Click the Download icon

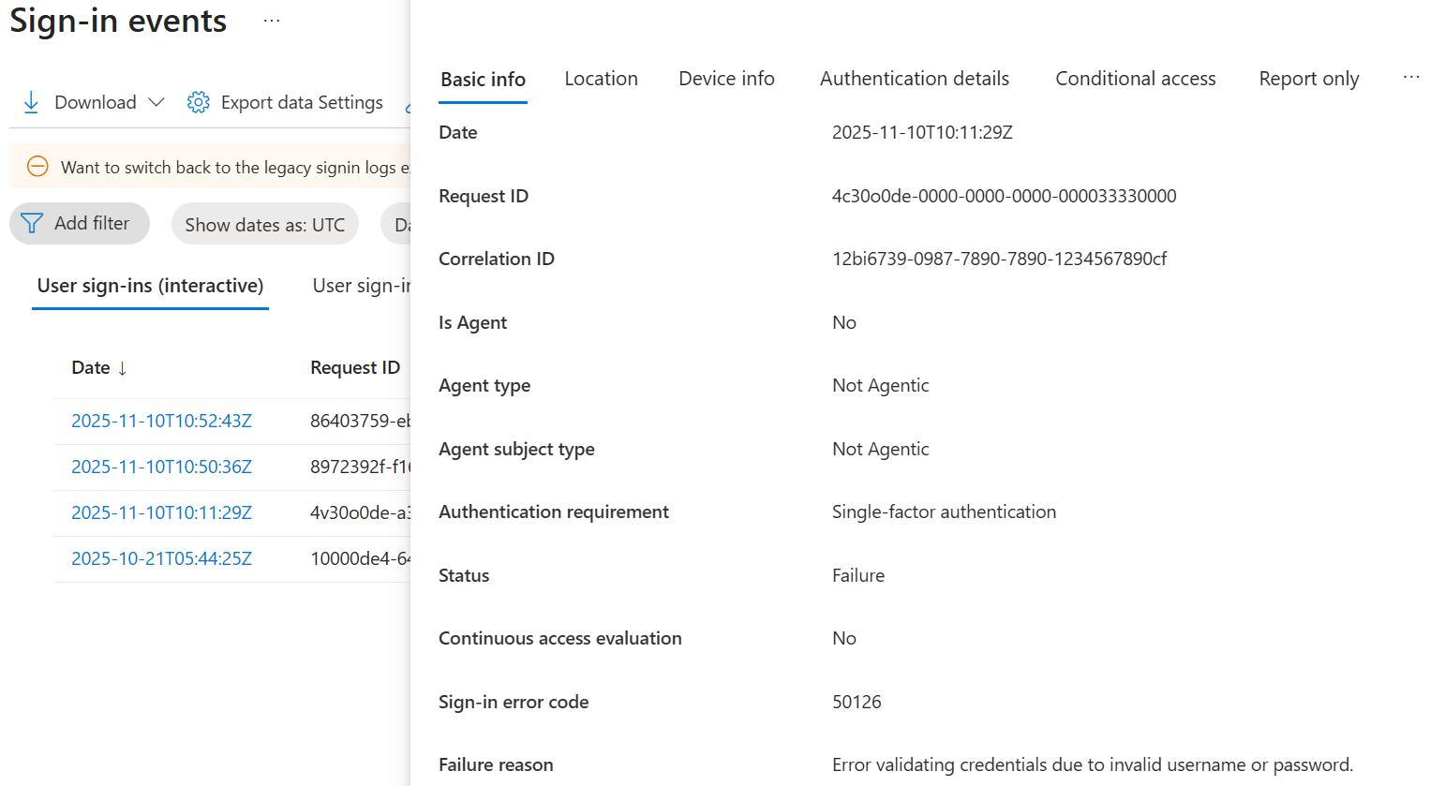(x=31, y=101)
